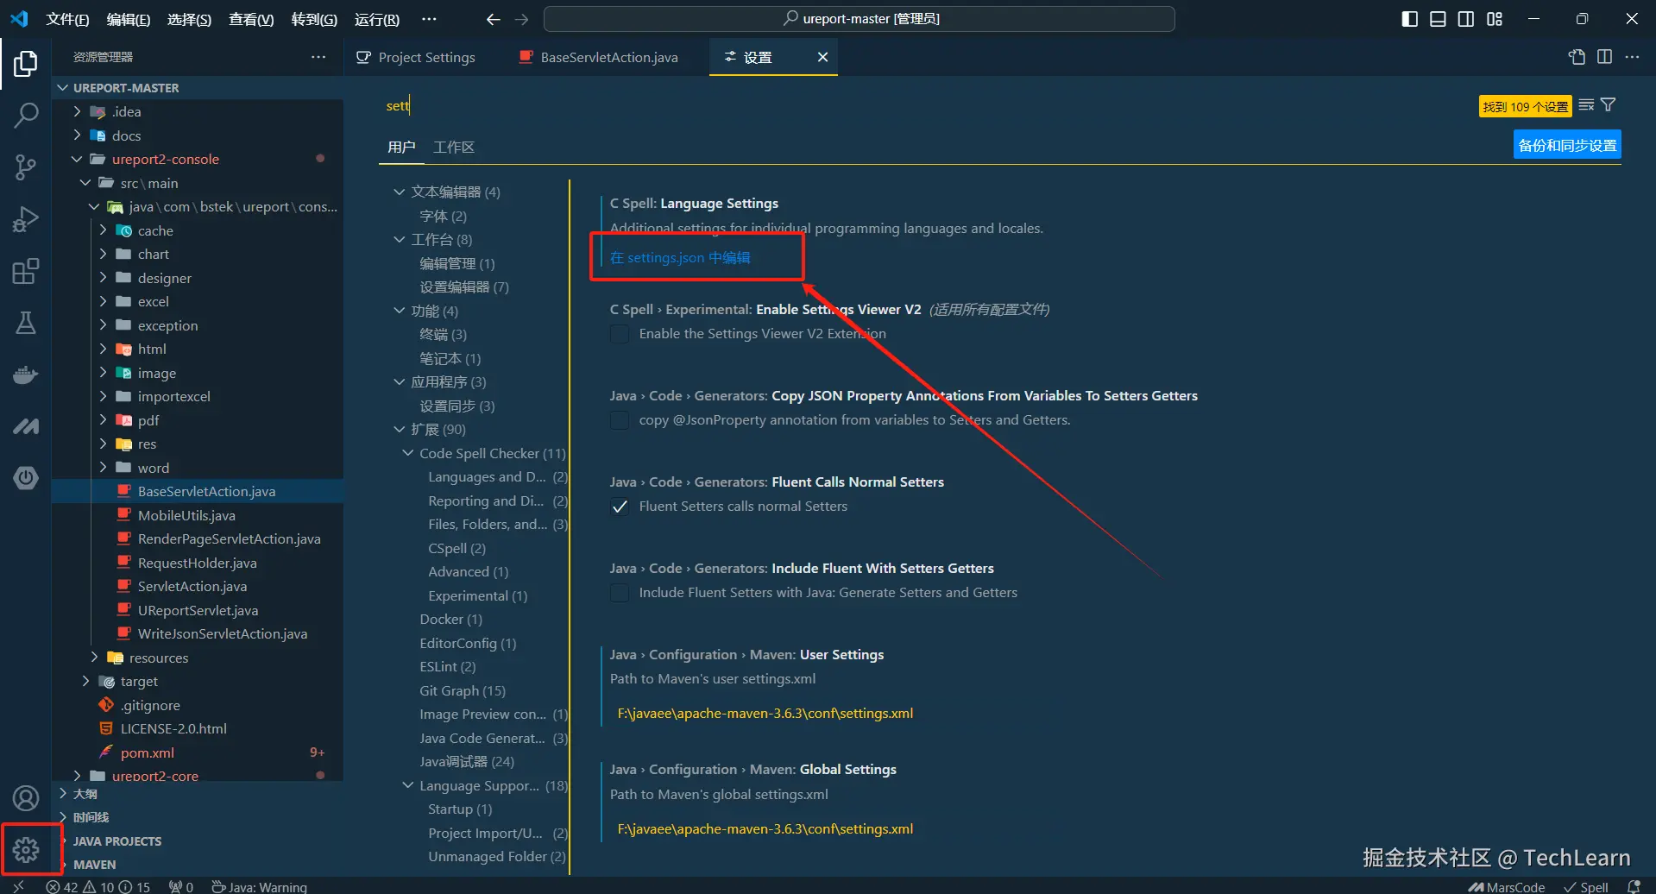
Task: Collapse Language Support settings group
Action: [x=408, y=785]
